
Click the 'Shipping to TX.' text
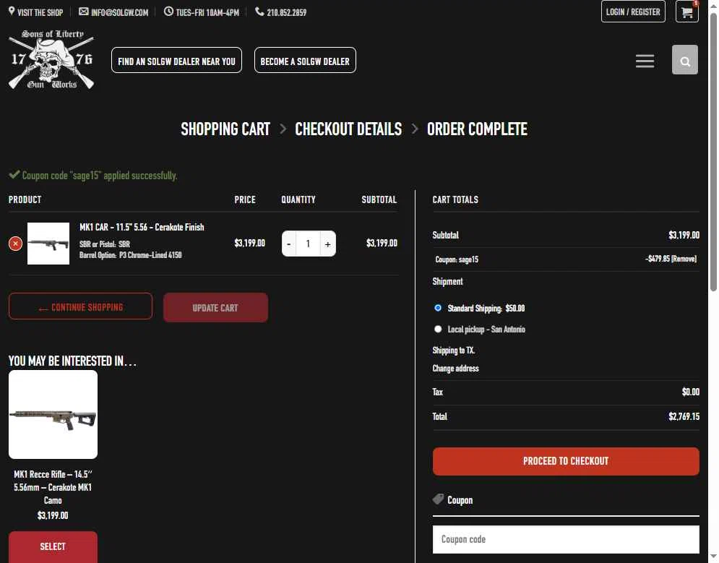454,351
